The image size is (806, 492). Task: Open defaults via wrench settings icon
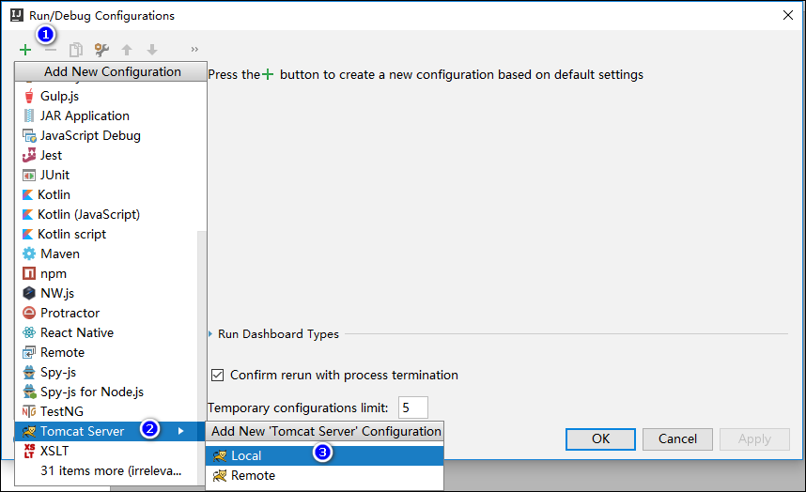pyautogui.click(x=101, y=50)
